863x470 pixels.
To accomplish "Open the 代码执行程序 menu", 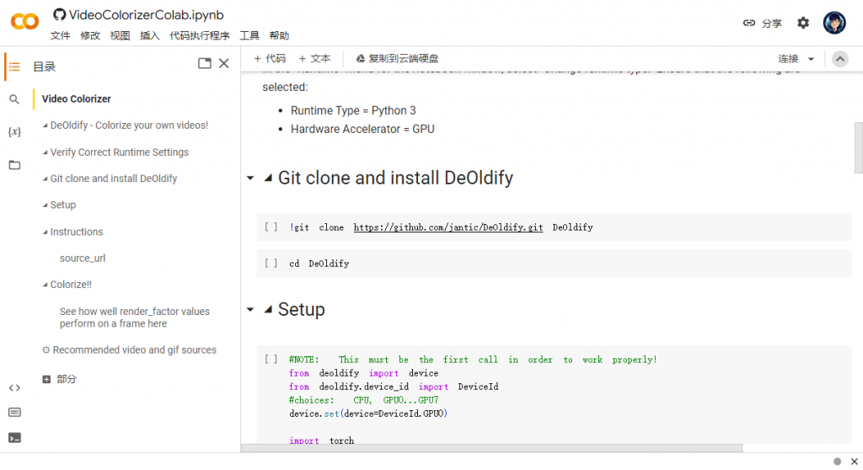I will tap(199, 35).
